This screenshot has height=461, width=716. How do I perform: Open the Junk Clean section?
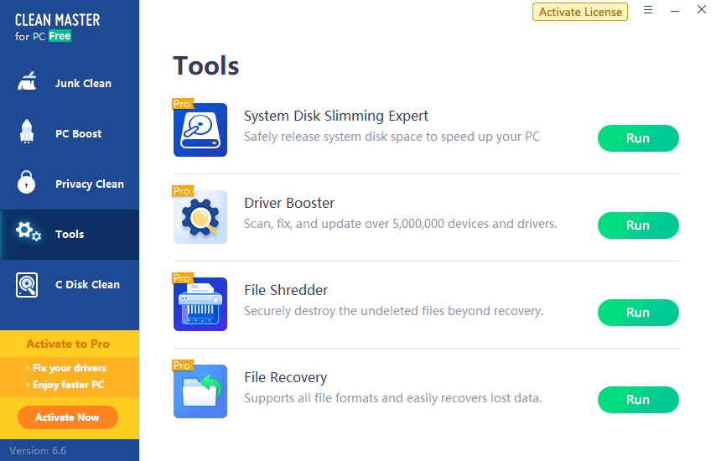pyautogui.click(x=70, y=83)
